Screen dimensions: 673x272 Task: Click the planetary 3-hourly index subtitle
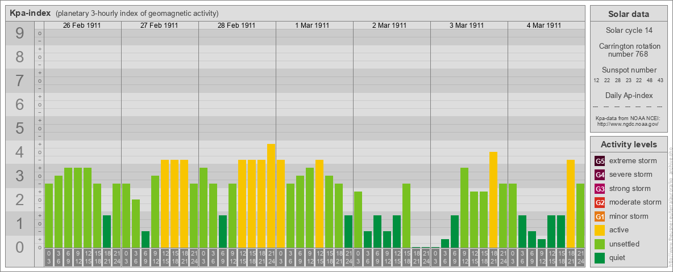click(137, 13)
